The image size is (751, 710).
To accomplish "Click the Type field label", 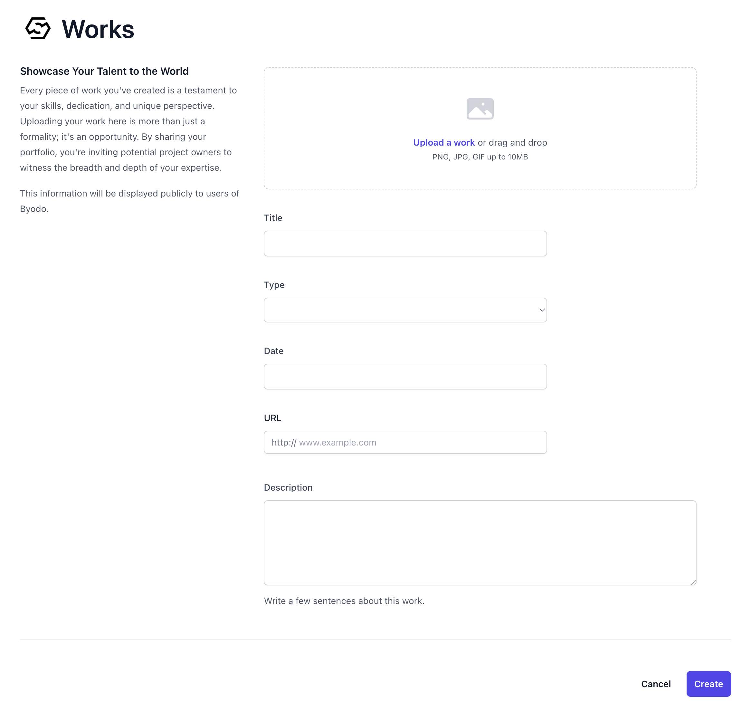I will click(x=274, y=285).
